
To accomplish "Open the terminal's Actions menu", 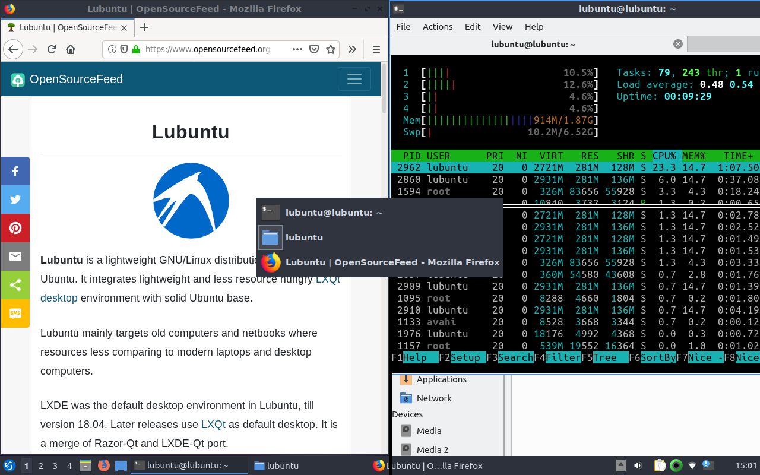I will [438, 26].
